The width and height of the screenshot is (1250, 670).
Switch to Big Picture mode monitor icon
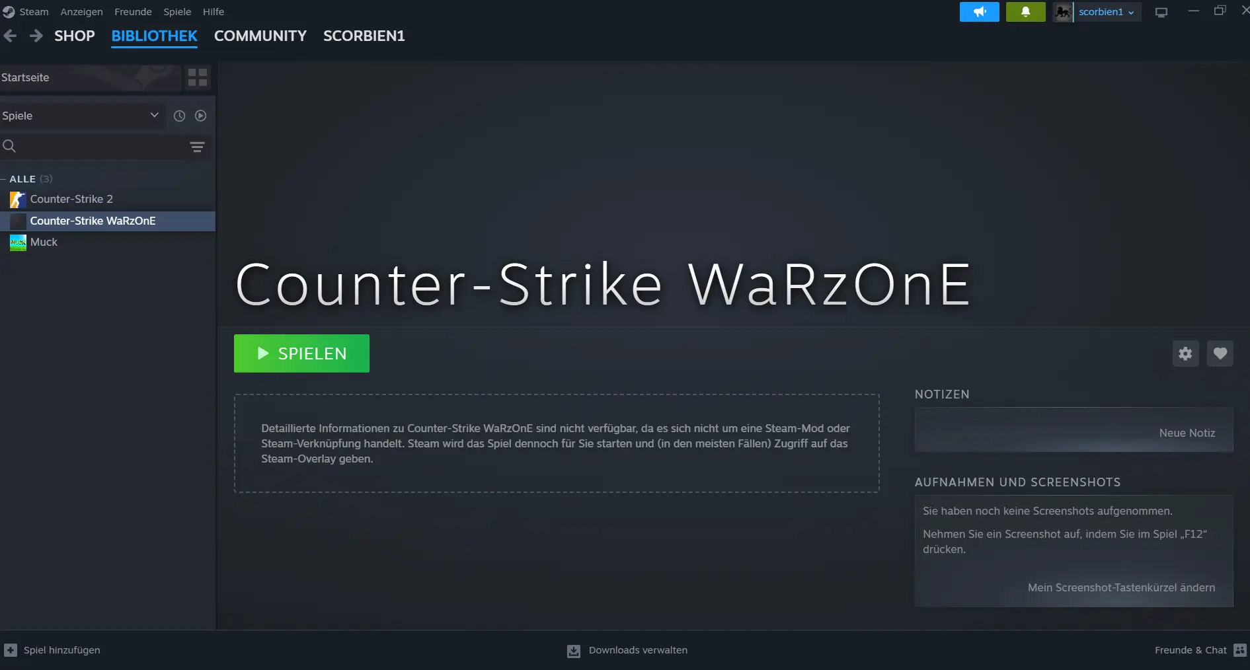1161,12
